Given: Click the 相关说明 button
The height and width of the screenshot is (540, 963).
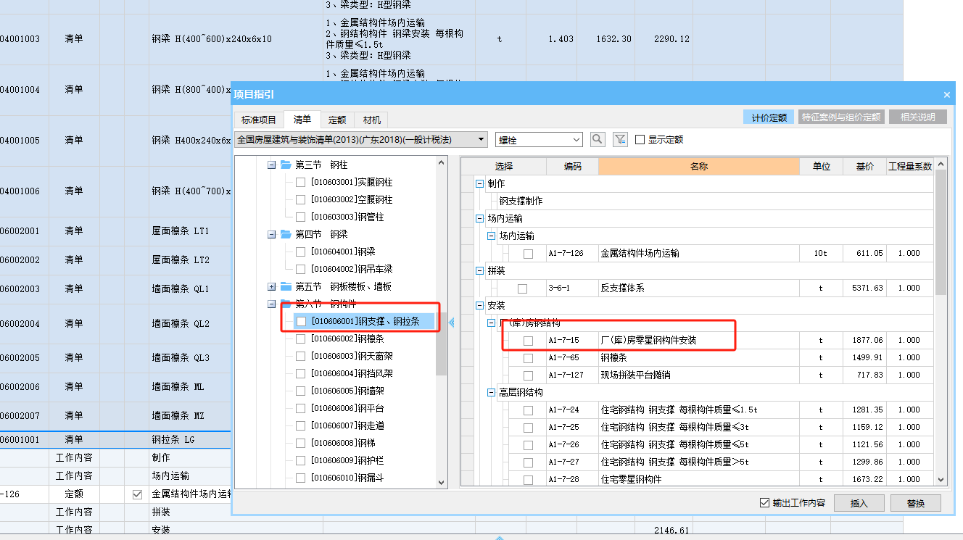Looking at the screenshot, I should [x=917, y=117].
